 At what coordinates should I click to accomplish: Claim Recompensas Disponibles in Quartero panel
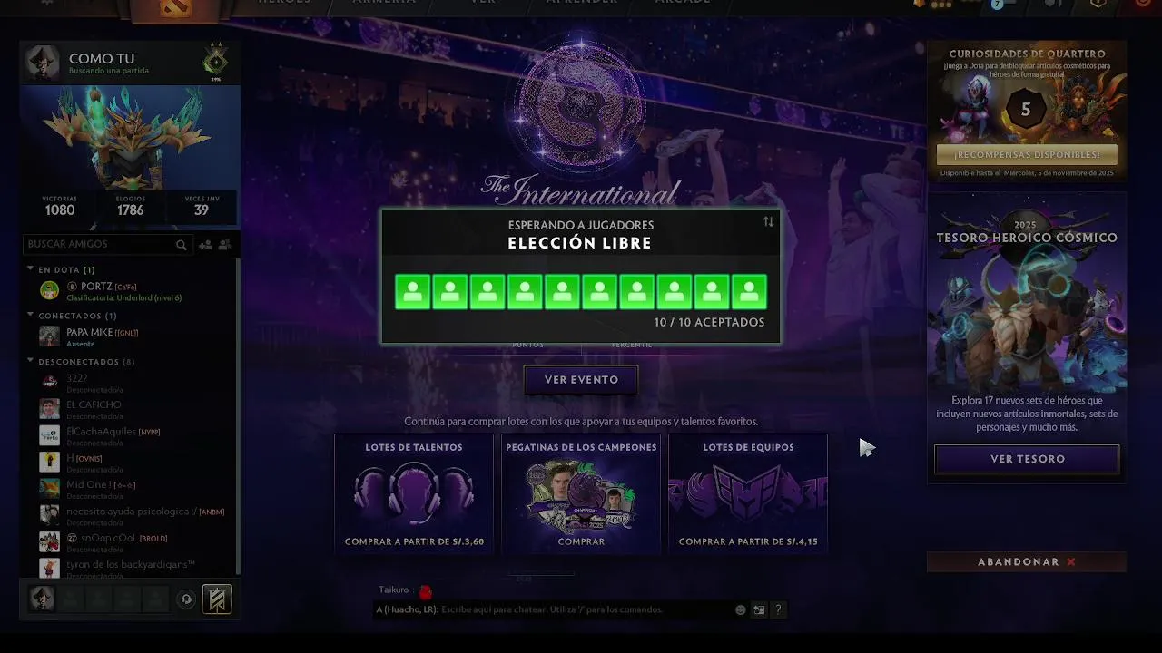(x=1027, y=155)
